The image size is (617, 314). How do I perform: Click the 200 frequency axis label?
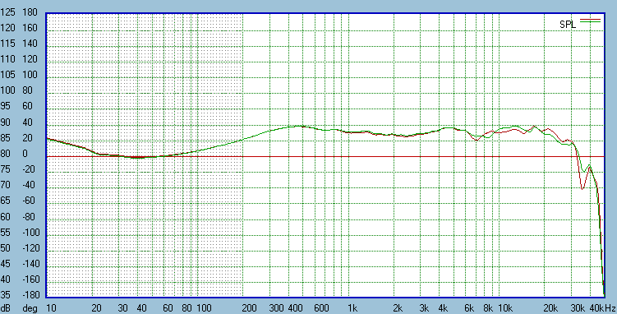249,307
